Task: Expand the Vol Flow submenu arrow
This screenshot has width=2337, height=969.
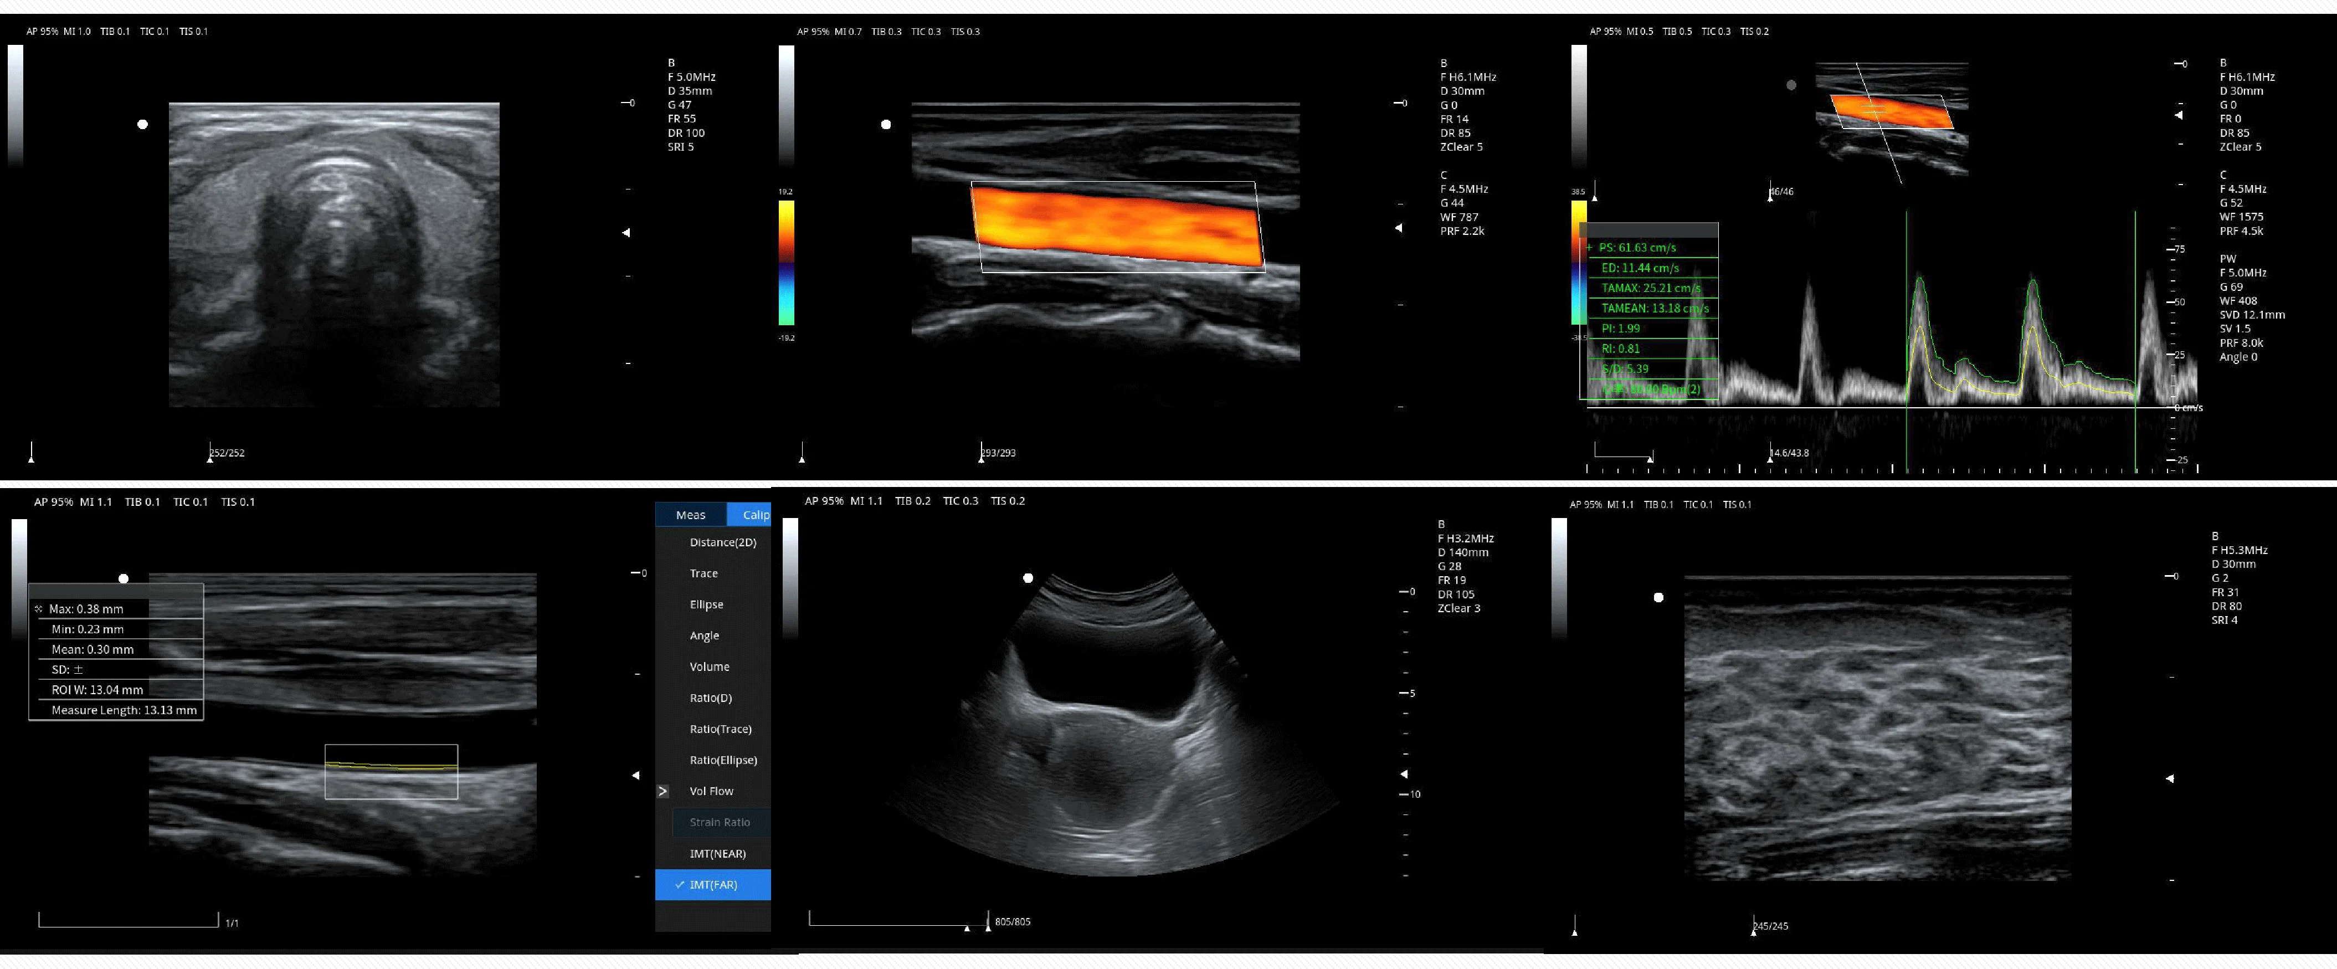Action: (x=663, y=791)
